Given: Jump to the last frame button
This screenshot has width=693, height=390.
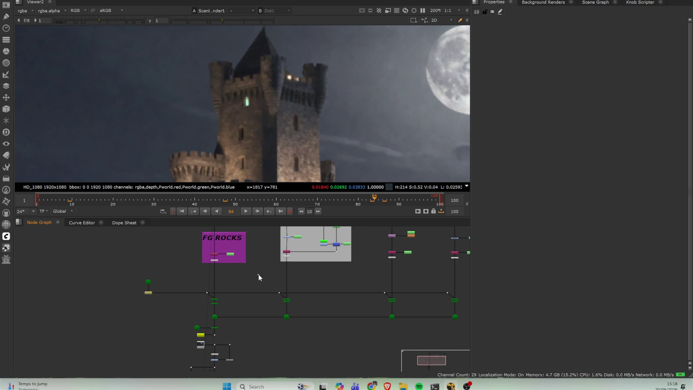Looking at the screenshot, I should pos(281,211).
